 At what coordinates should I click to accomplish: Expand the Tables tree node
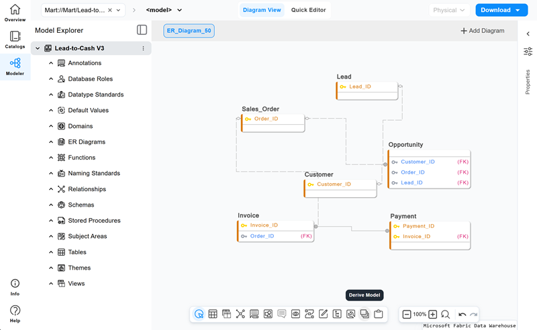51,252
